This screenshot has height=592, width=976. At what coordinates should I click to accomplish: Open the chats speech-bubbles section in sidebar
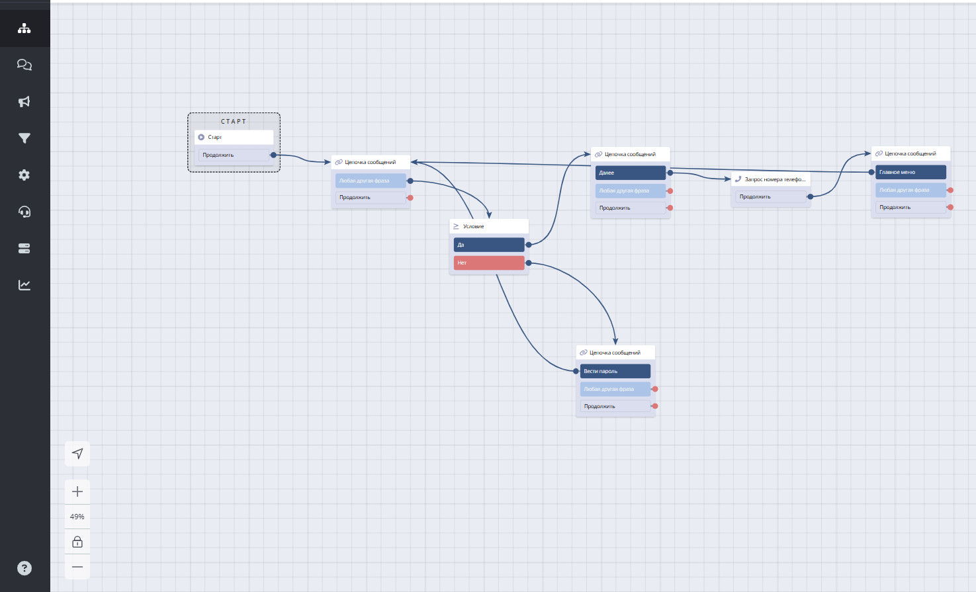click(x=24, y=65)
